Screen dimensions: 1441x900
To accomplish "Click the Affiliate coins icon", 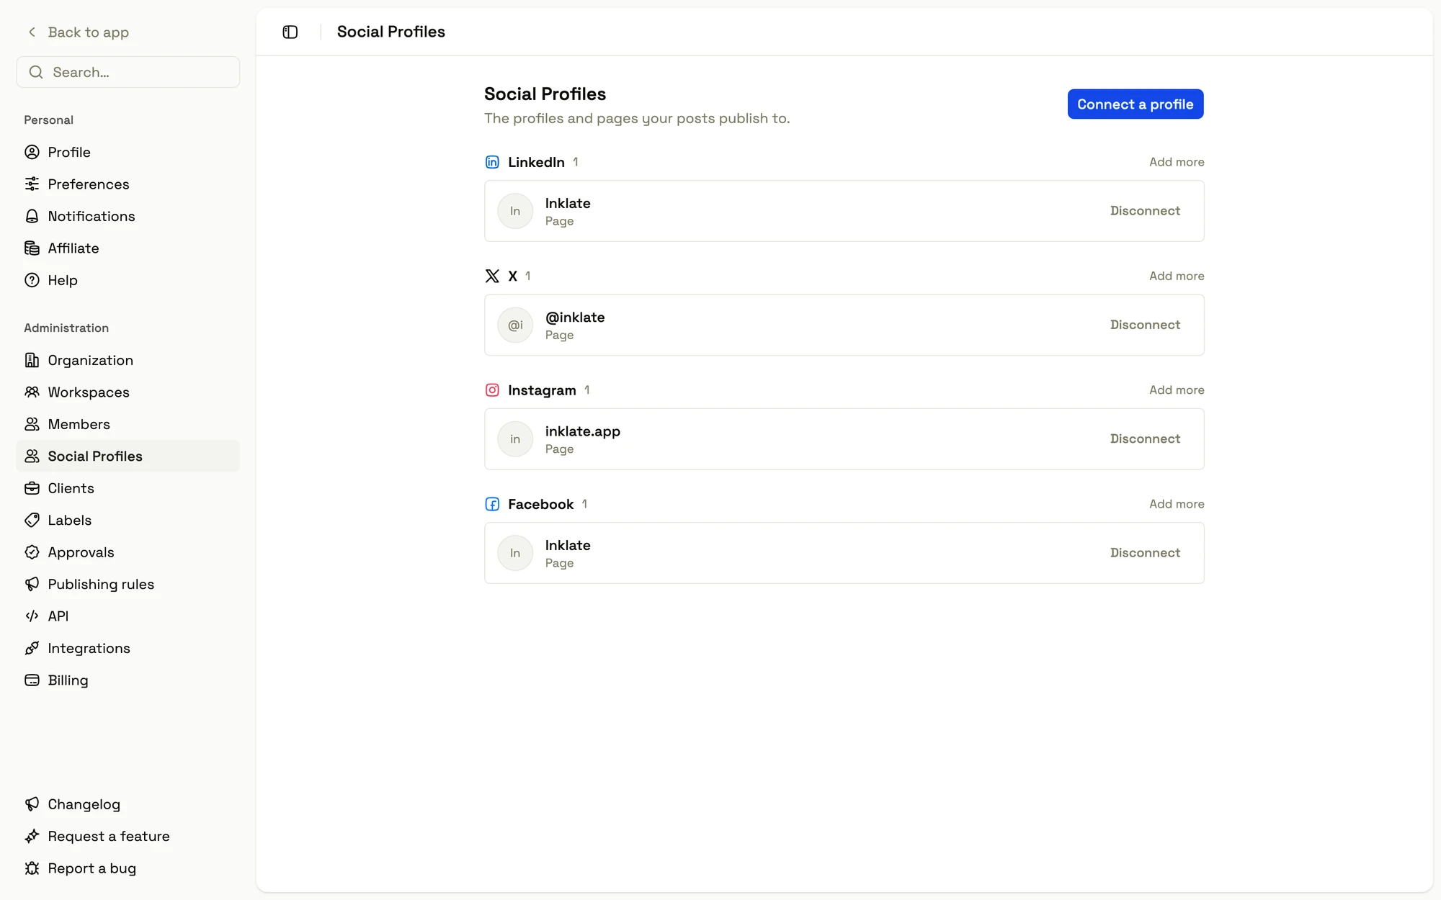I will (32, 248).
